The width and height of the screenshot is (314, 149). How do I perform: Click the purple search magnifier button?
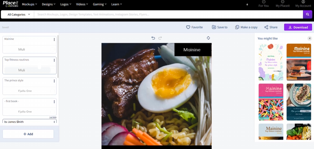tap(308, 14)
